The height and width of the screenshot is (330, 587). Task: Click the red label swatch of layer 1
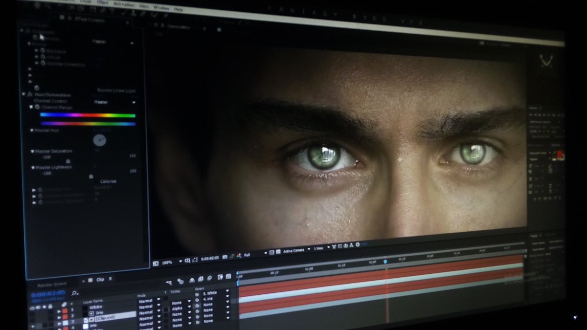pyautogui.click(x=65, y=311)
